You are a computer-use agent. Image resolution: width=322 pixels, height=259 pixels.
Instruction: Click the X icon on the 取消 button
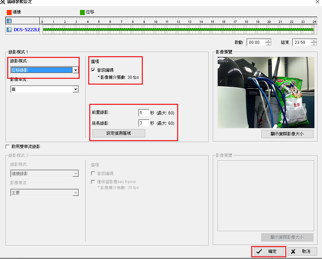tap(293, 251)
